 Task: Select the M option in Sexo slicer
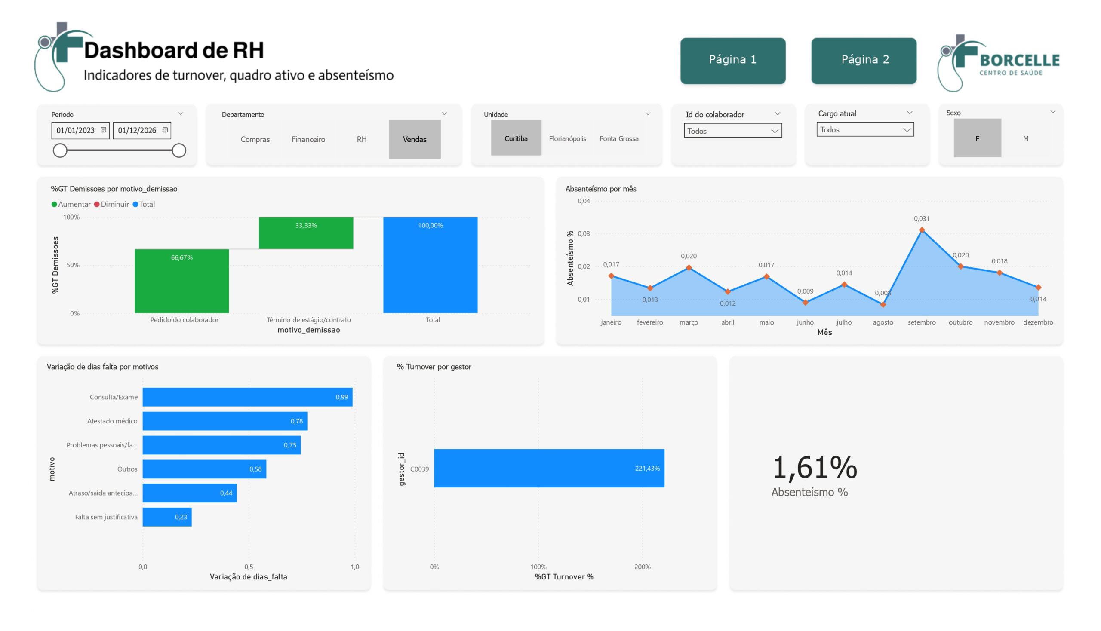[x=1025, y=139]
